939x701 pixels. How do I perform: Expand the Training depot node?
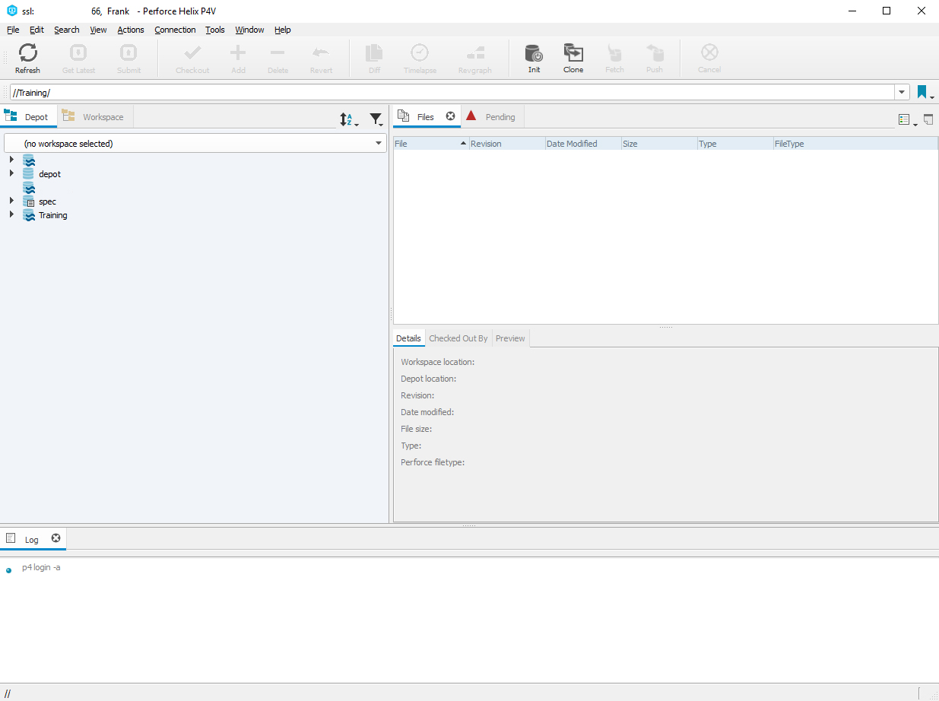(x=11, y=214)
